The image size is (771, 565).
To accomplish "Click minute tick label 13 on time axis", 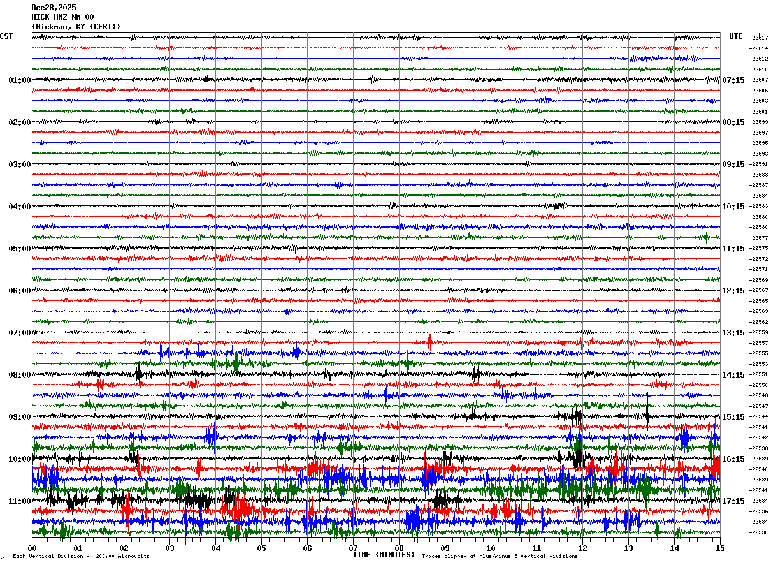I will [x=628, y=548].
